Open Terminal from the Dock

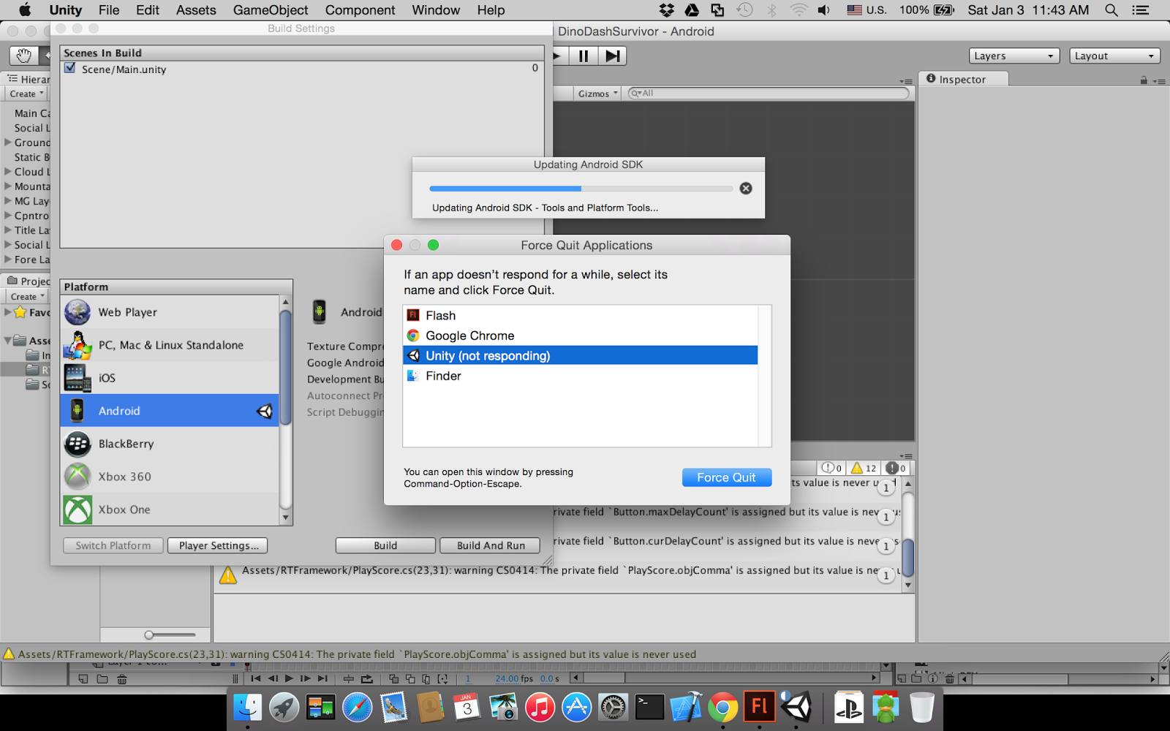click(649, 707)
